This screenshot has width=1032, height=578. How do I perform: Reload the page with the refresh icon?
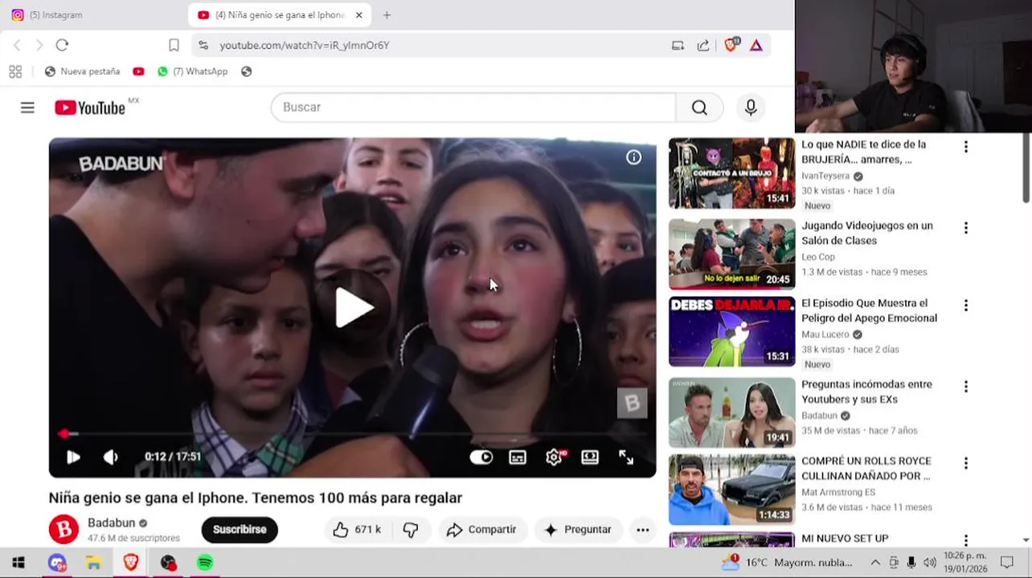(62, 45)
